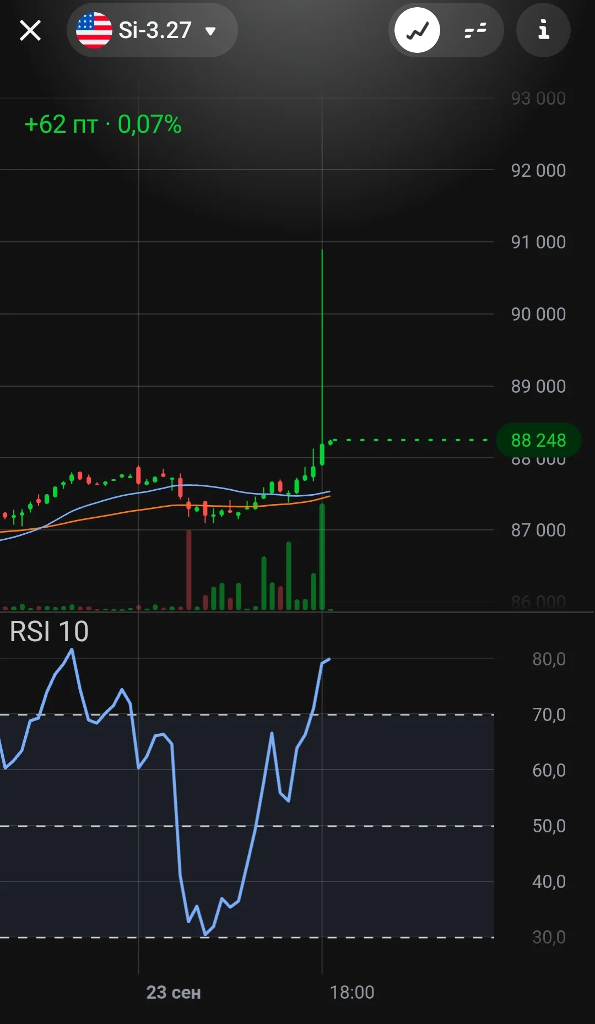Tap the RSI 30,0 scale label

[x=549, y=937]
